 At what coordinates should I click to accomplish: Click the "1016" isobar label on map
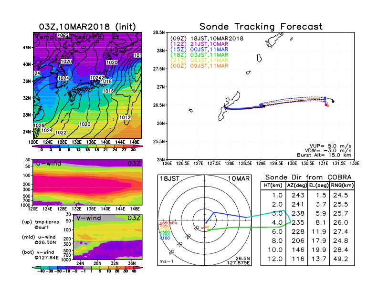(x=108, y=91)
